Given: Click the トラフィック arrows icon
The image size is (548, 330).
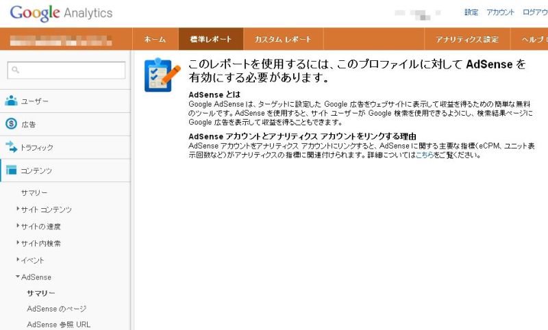Looking at the screenshot, I should (x=11, y=147).
